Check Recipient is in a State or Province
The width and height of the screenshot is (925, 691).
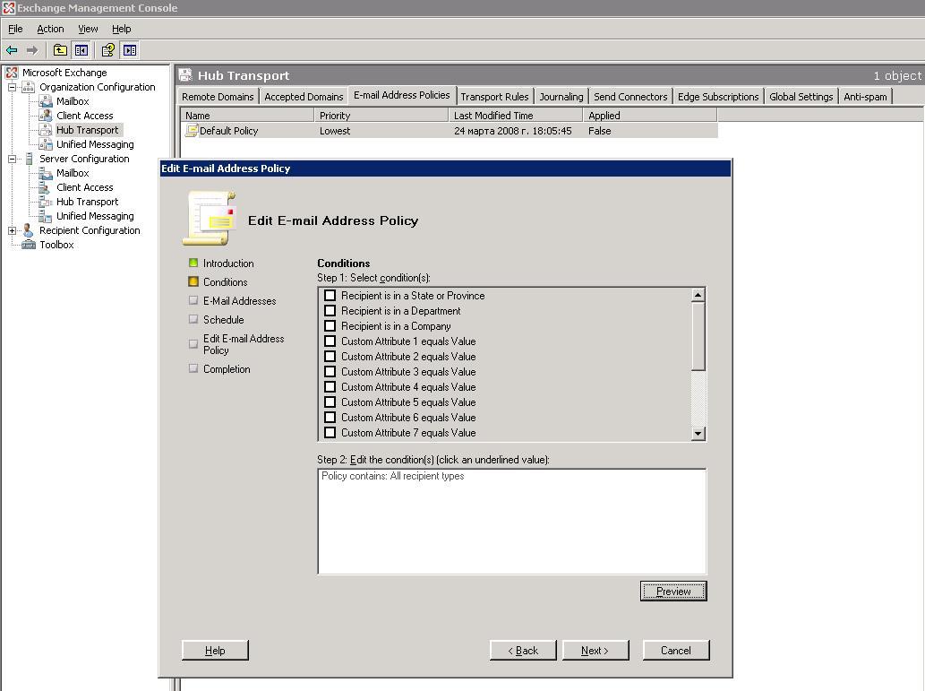330,295
